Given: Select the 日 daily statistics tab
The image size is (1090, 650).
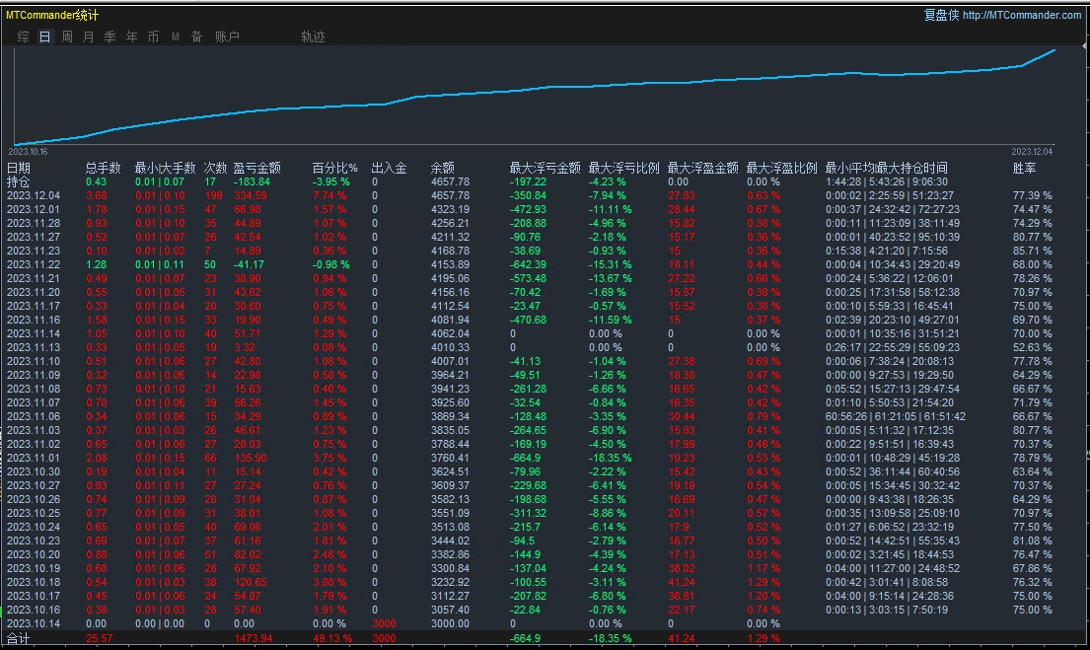Looking at the screenshot, I should pyautogui.click(x=44, y=36).
